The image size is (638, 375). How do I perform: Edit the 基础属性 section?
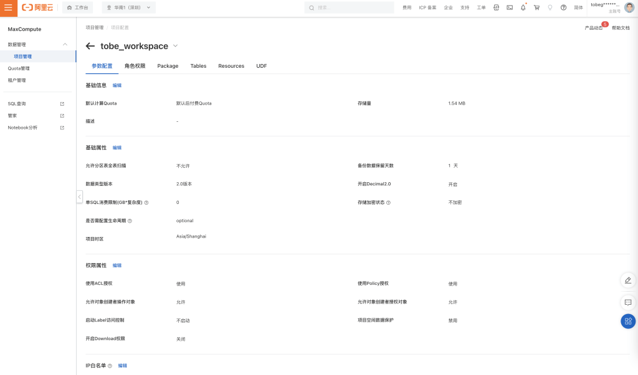pyautogui.click(x=117, y=147)
